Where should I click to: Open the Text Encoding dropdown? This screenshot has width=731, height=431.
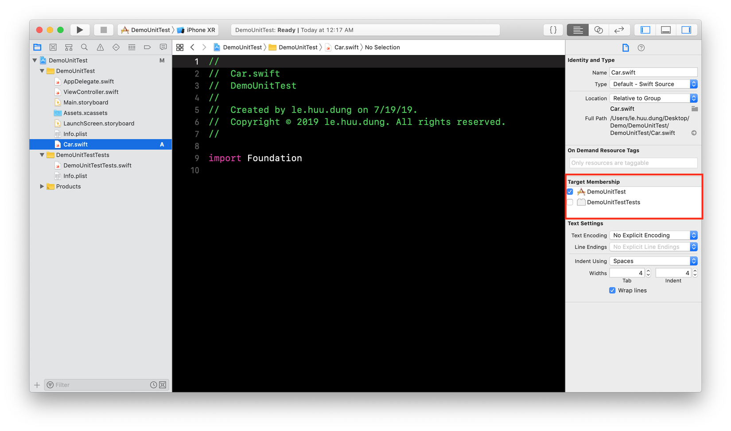point(653,235)
